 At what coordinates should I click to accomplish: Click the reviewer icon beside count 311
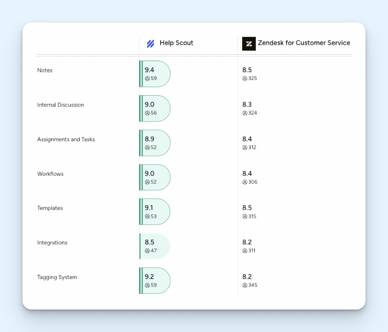245,251
